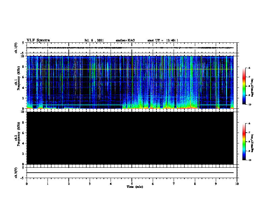The image size is (267, 206).
Task: Click the "ch.1(V)" waveform axis label
Action: click(16, 48)
